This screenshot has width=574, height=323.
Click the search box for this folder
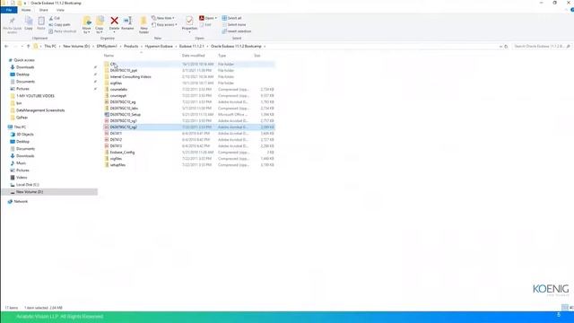(x=542, y=47)
